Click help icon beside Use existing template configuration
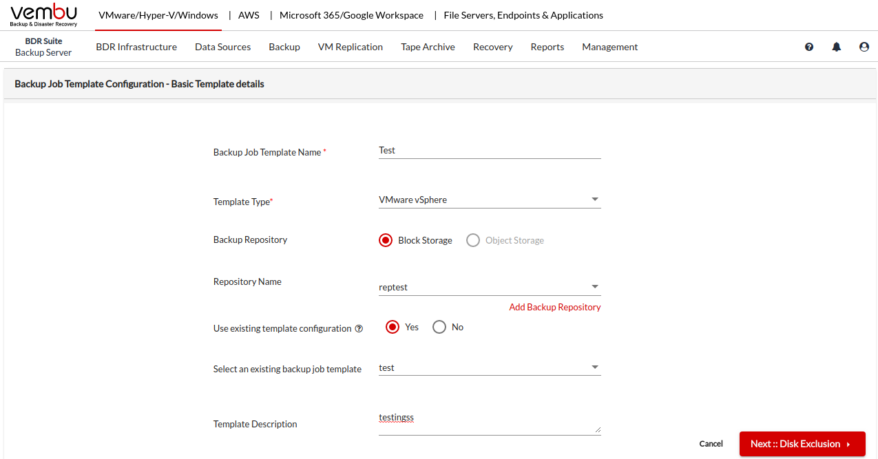This screenshot has width=878, height=459. (359, 329)
